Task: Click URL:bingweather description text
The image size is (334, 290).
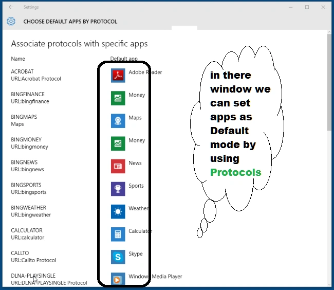Action: pyautogui.click(x=31, y=215)
